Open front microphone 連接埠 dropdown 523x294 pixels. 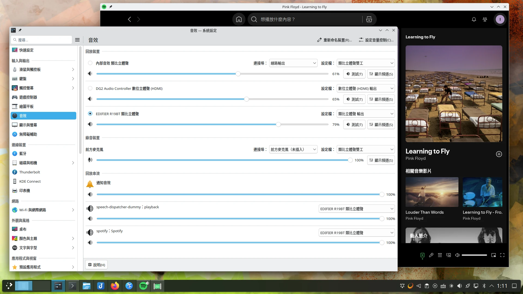click(293, 149)
